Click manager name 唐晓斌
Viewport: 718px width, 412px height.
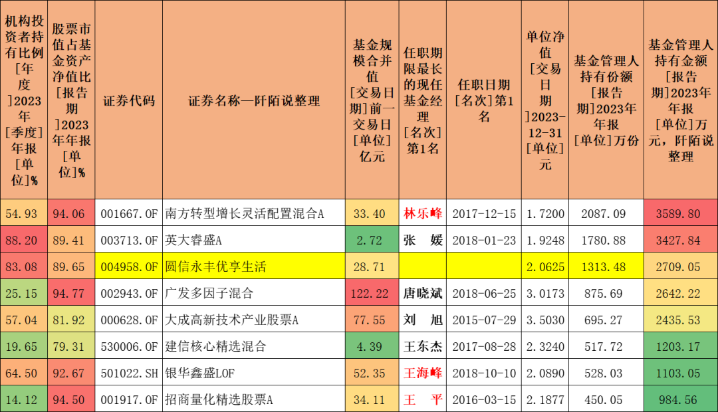(423, 293)
